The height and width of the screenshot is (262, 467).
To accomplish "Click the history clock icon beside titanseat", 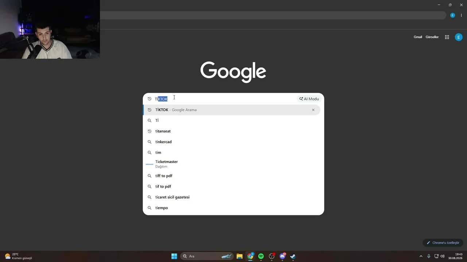I will [x=149, y=131].
